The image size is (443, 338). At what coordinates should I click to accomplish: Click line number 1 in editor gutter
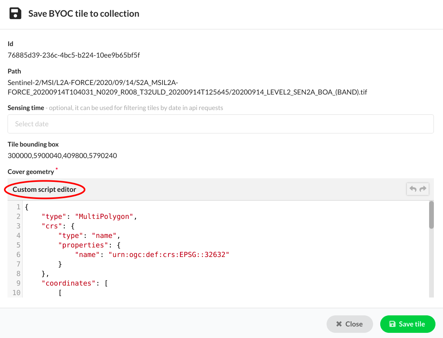point(18,207)
